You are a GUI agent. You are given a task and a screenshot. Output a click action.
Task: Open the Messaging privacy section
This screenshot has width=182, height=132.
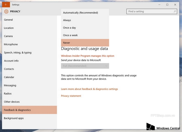(29, 85)
